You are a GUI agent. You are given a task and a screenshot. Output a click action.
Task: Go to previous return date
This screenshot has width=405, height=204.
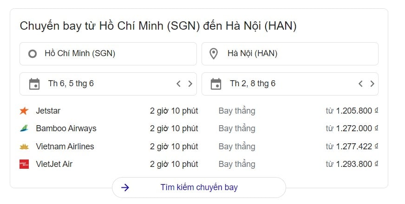tap(360, 84)
